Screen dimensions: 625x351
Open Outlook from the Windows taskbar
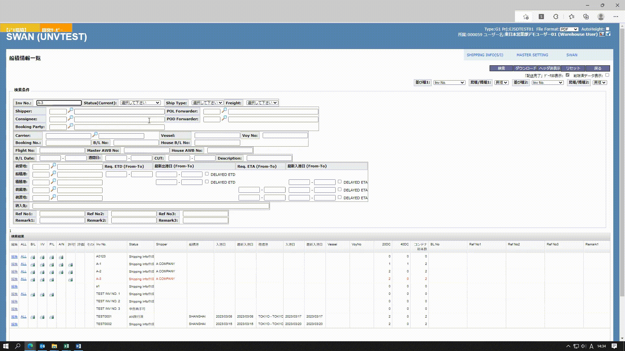pos(42,346)
